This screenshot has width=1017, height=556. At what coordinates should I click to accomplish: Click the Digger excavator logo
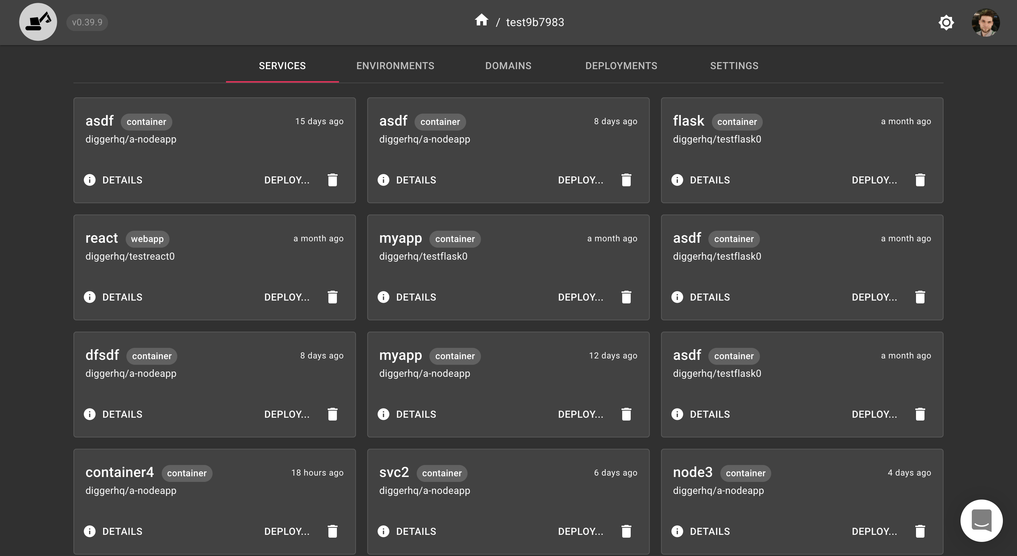(x=38, y=22)
